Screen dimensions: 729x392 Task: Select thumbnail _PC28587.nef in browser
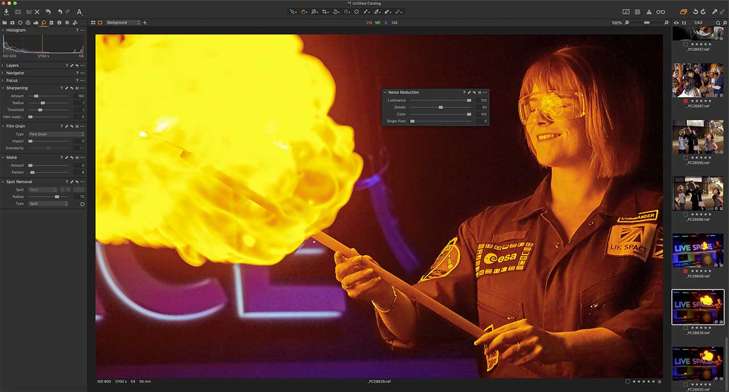[698, 80]
